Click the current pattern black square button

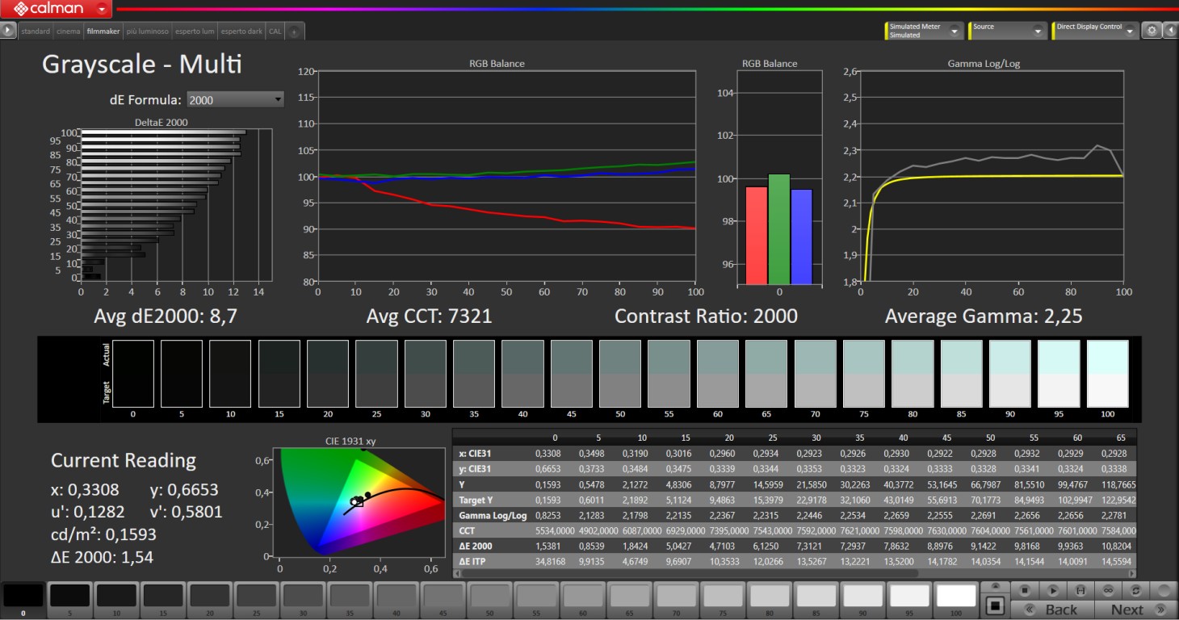pos(995,605)
